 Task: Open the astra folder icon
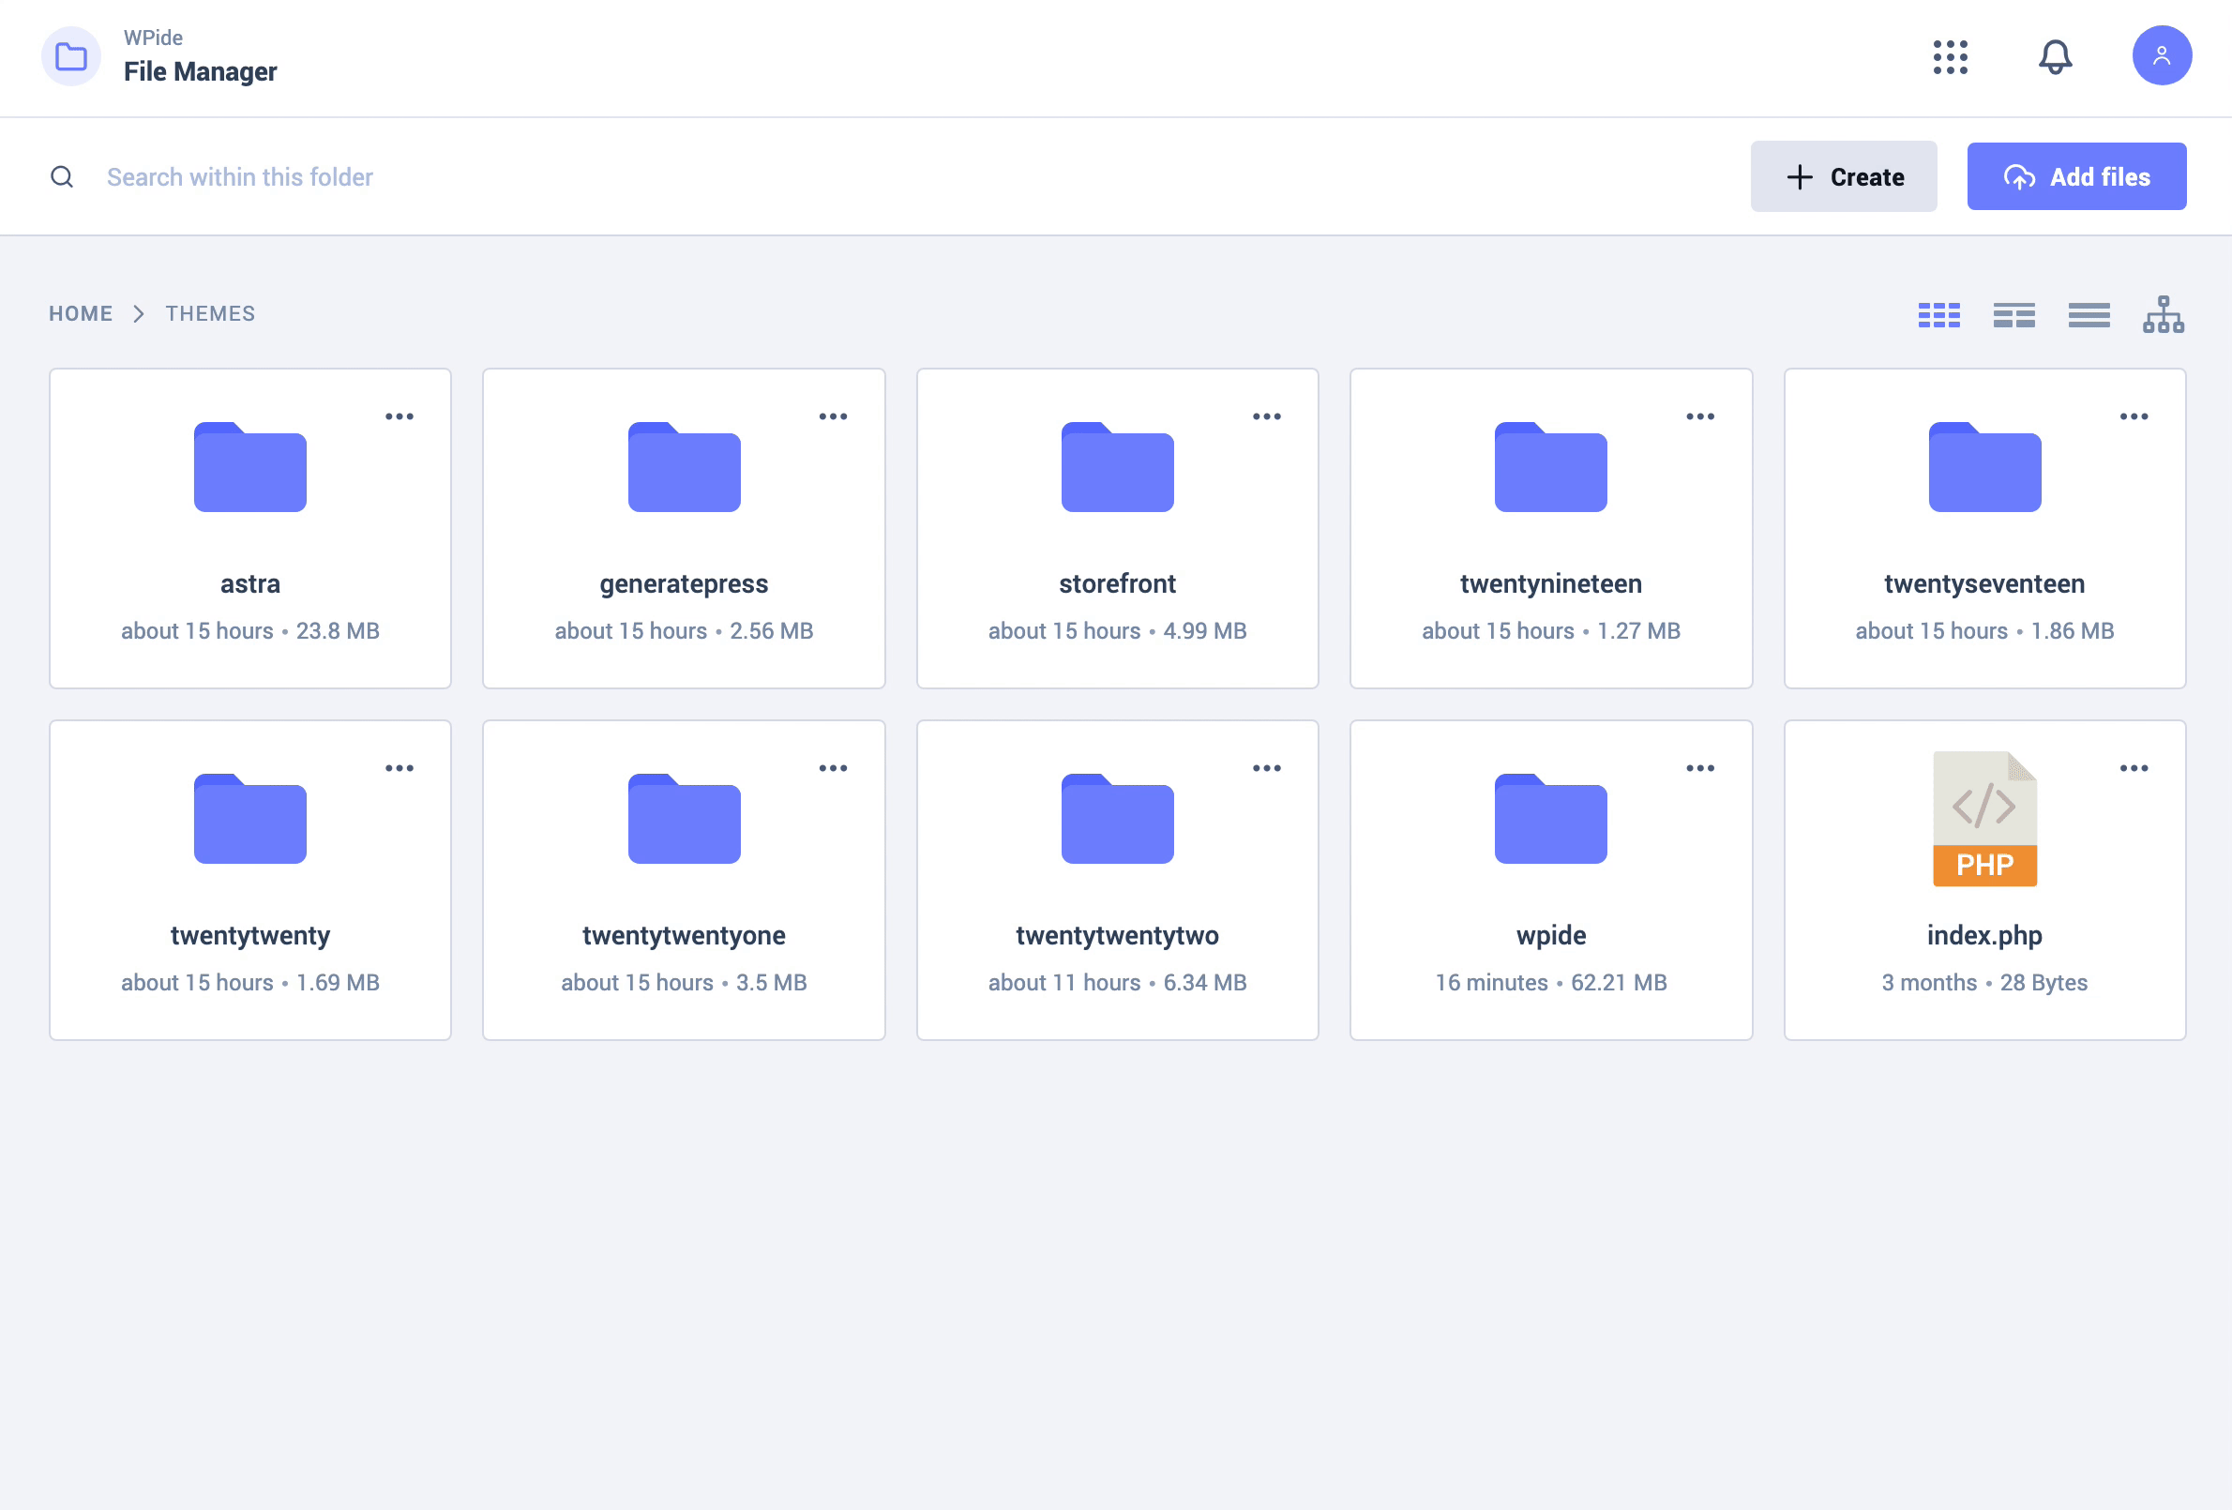pyautogui.click(x=249, y=467)
